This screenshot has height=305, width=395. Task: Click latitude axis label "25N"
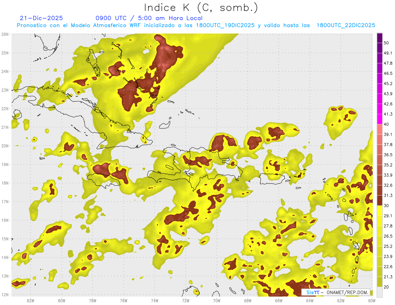(5, 53)
